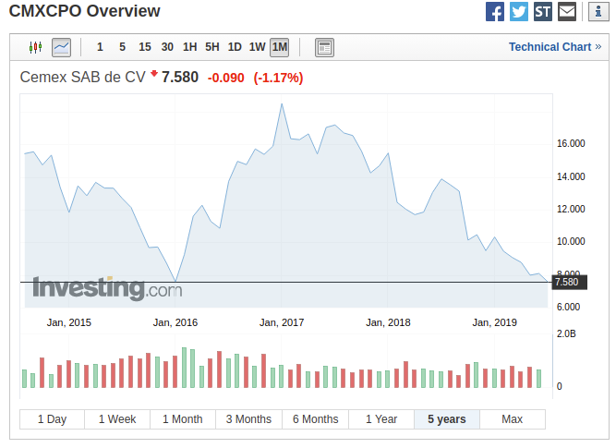Show the 1 Week range
Screen dimensions: 616x448
pos(117,419)
